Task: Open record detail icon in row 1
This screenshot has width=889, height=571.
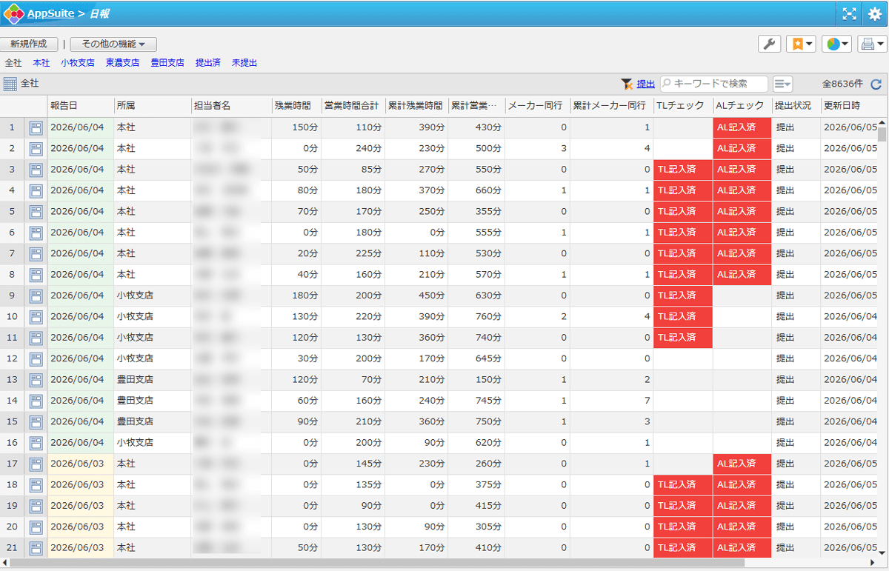Action: click(x=36, y=128)
